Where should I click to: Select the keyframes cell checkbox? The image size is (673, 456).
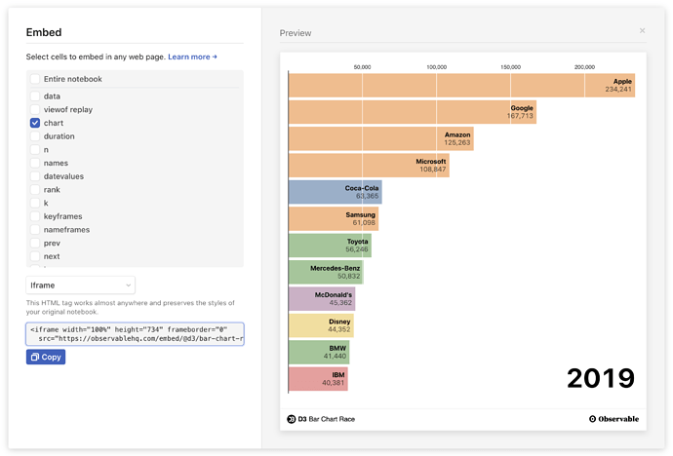point(36,216)
